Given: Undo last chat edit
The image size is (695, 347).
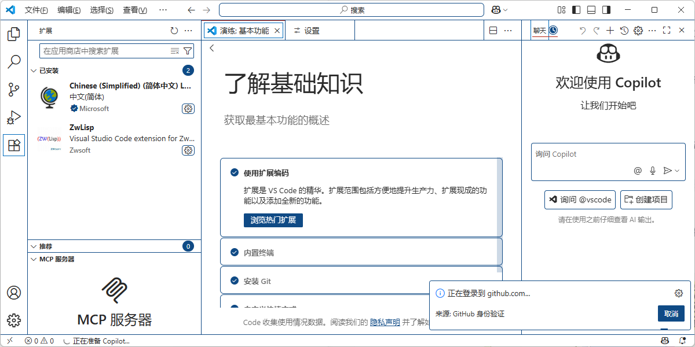Looking at the screenshot, I should [x=582, y=31].
